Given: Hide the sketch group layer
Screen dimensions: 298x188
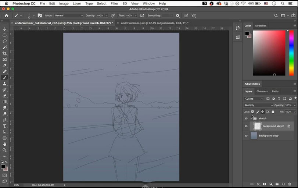Looking at the screenshot, I should pyautogui.click(x=246, y=118).
